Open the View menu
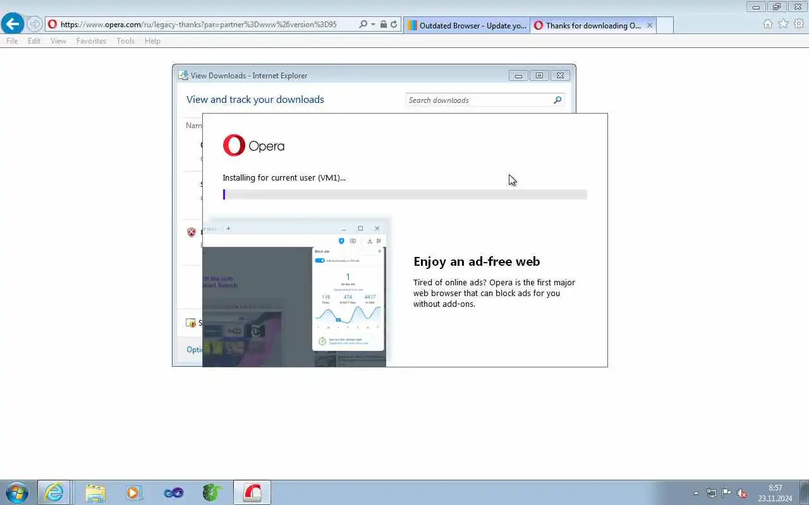This screenshot has height=505, width=809. [x=58, y=41]
